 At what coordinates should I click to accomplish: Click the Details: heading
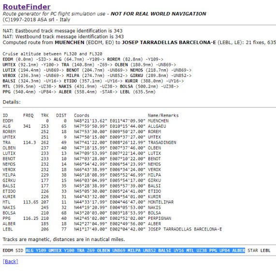12,102
